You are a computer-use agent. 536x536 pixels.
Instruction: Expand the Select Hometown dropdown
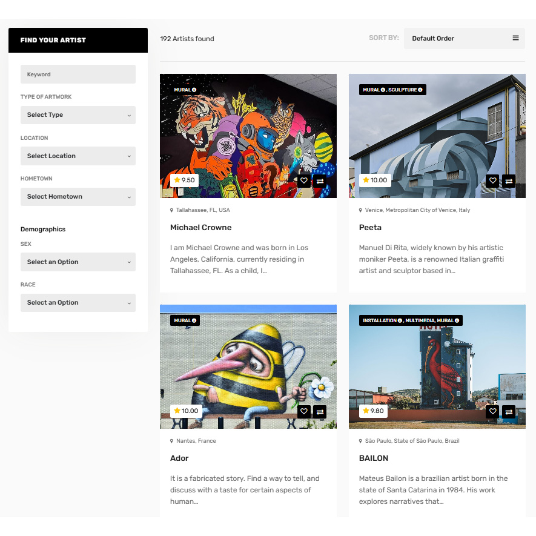(x=78, y=197)
